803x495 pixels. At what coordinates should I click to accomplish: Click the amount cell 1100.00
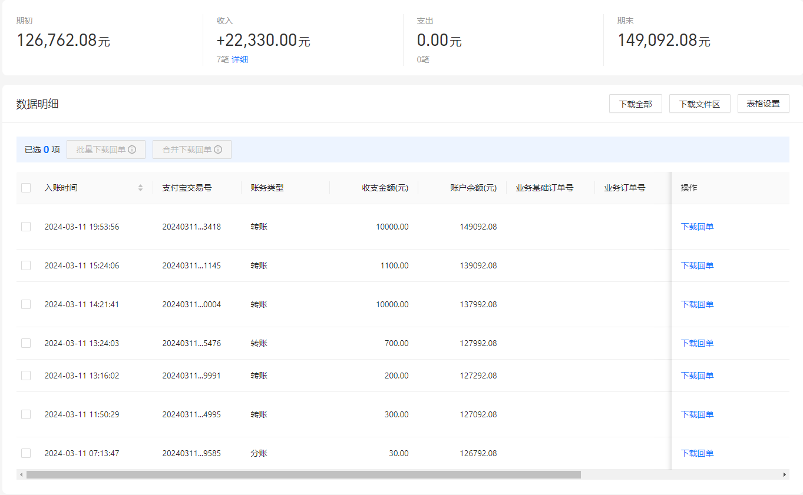pyautogui.click(x=394, y=265)
